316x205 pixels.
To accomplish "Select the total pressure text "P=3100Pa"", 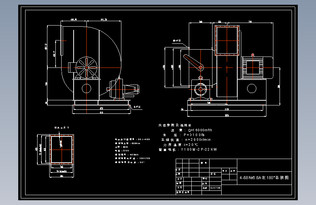I will [x=194, y=135].
